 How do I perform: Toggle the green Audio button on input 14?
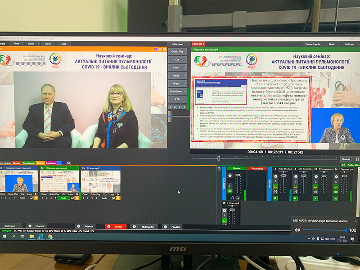point(63,198)
